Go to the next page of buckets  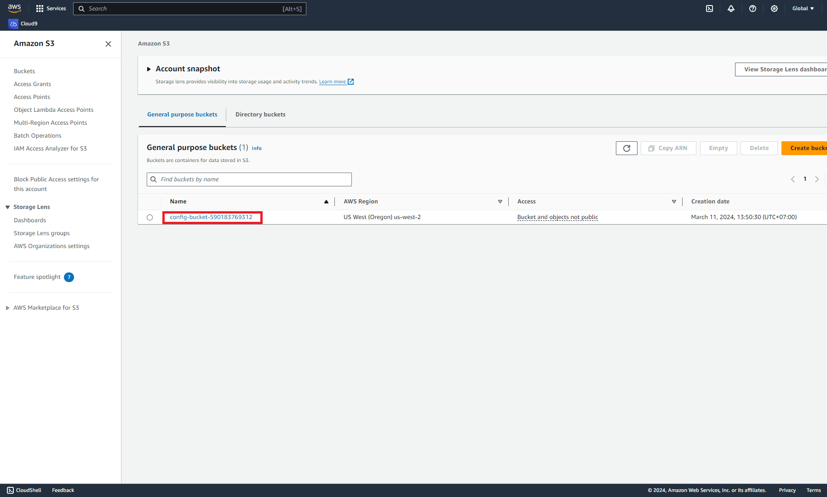(817, 179)
